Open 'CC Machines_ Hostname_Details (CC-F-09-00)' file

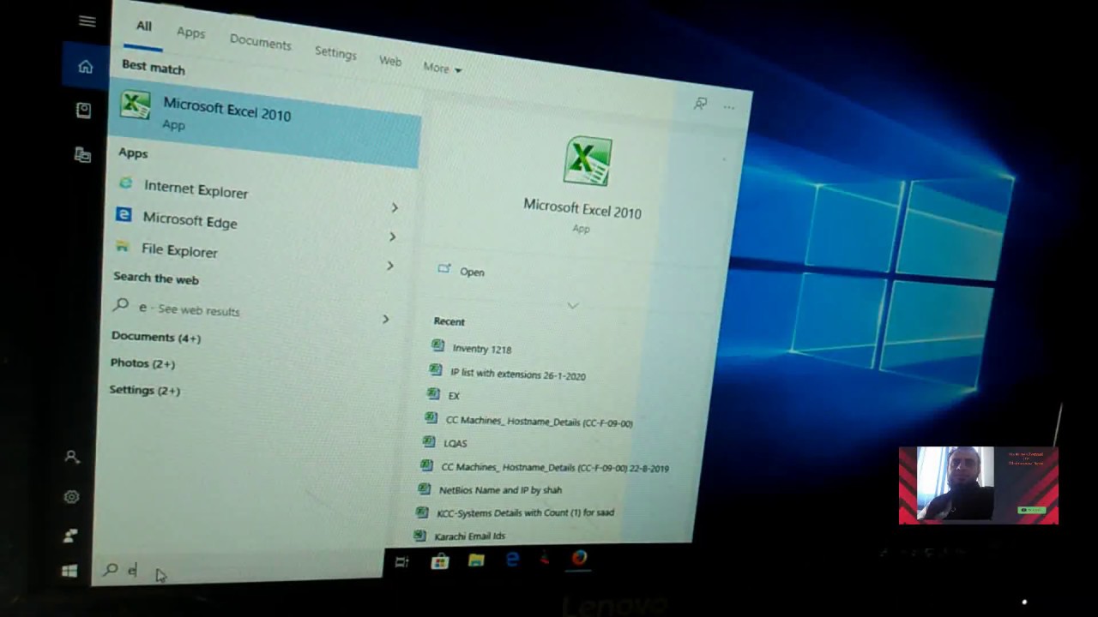[539, 422]
